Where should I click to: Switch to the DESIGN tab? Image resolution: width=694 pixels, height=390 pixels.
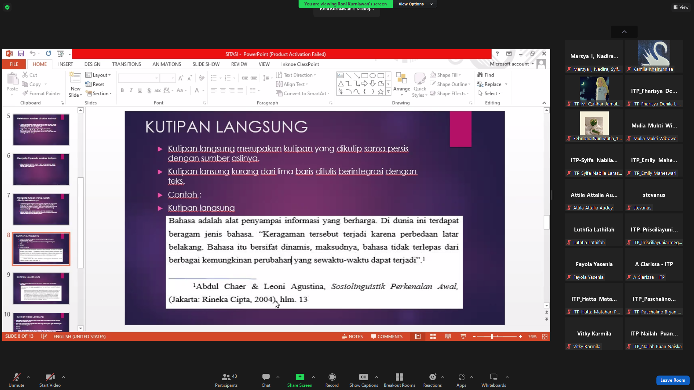[92, 64]
